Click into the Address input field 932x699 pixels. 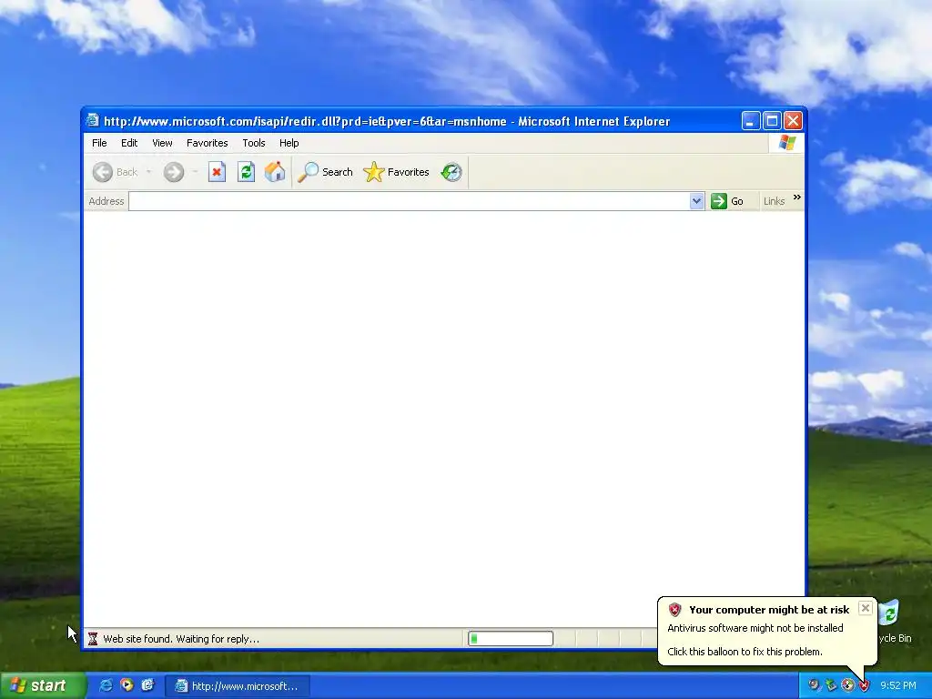(x=410, y=201)
